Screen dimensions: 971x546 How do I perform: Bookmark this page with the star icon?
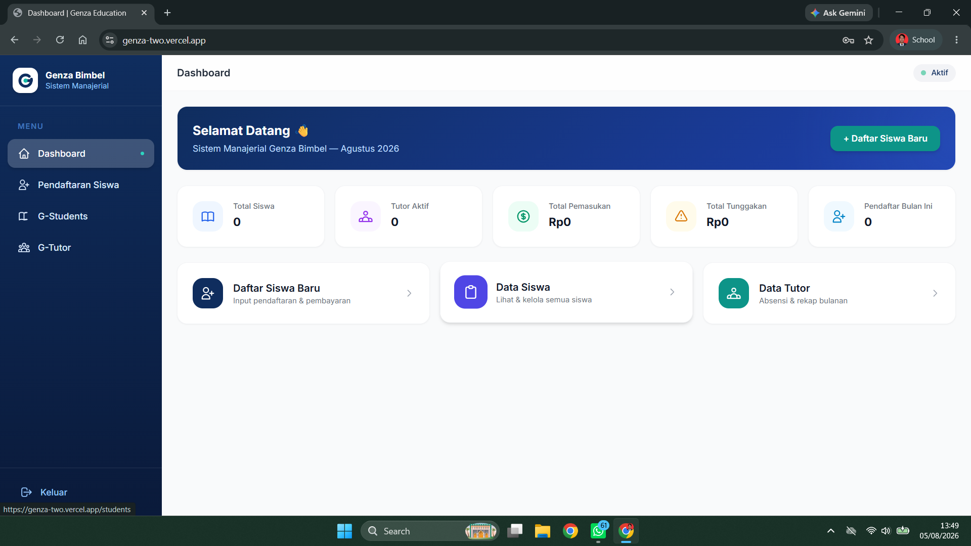(868, 40)
